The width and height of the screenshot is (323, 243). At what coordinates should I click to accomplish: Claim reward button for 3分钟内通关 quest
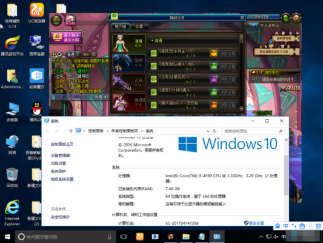(x=228, y=92)
